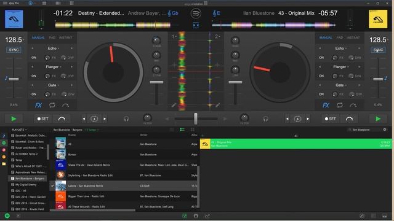394x221 pixels.
Task: Open the Gate effect dropdown on deck 1
Action: [x=53, y=85]
